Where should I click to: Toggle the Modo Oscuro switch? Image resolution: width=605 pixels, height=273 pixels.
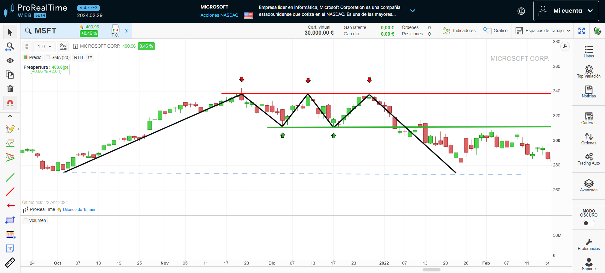click(589, 223)
